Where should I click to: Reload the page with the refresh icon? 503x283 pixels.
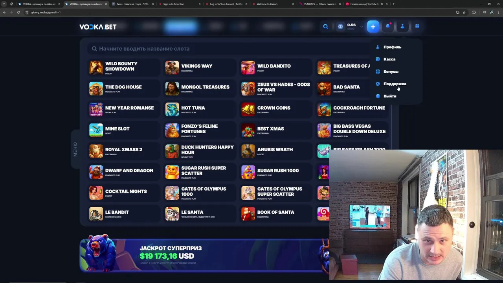click(18, 12)
